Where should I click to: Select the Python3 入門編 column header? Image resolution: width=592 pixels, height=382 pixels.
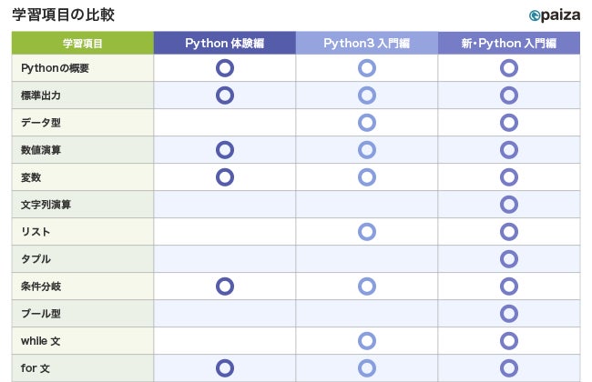click(367, 43)
